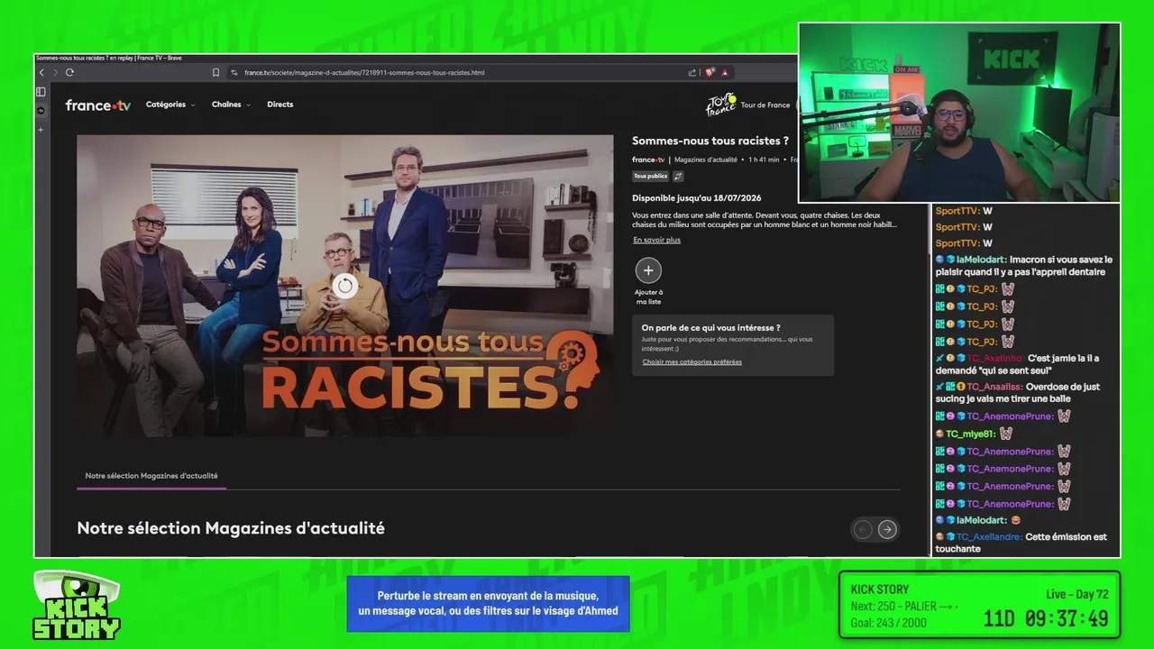The width and height of the screenshot is (1154, 649).
Task: Click the On parle de ce qui vous intéresse heading
Action: point(710,328)
